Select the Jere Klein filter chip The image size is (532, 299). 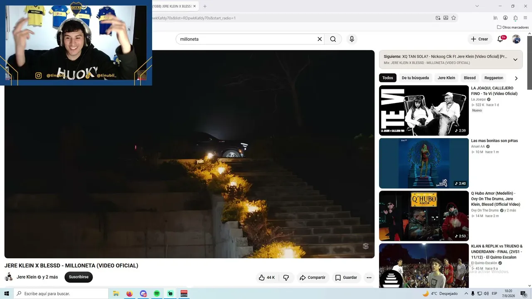click(x=446, y=78)
